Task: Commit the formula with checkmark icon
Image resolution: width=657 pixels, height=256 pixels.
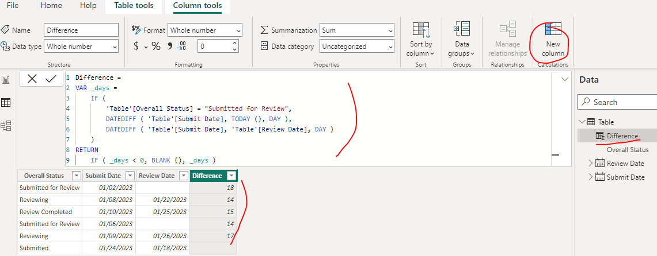Action: point(51,79)
